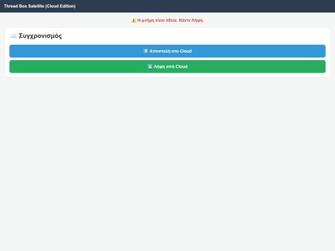Click the warning triangle icon in the alert
This screenshot has height=251, width=335.
coord(134,20)
